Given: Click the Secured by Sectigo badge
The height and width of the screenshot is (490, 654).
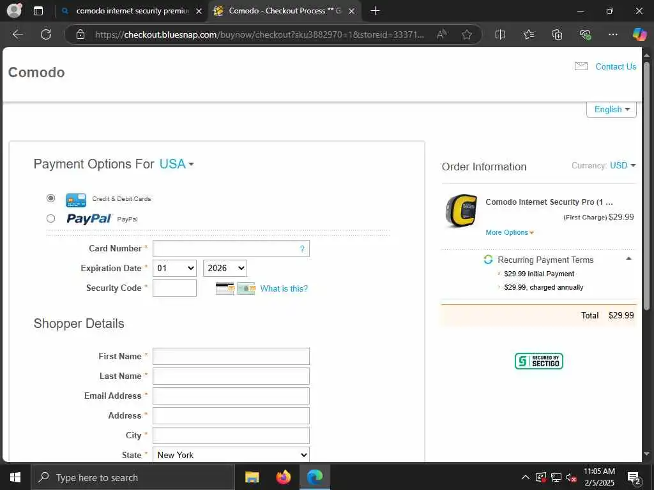Looking at the screenshot, I should tap(538, 361).
